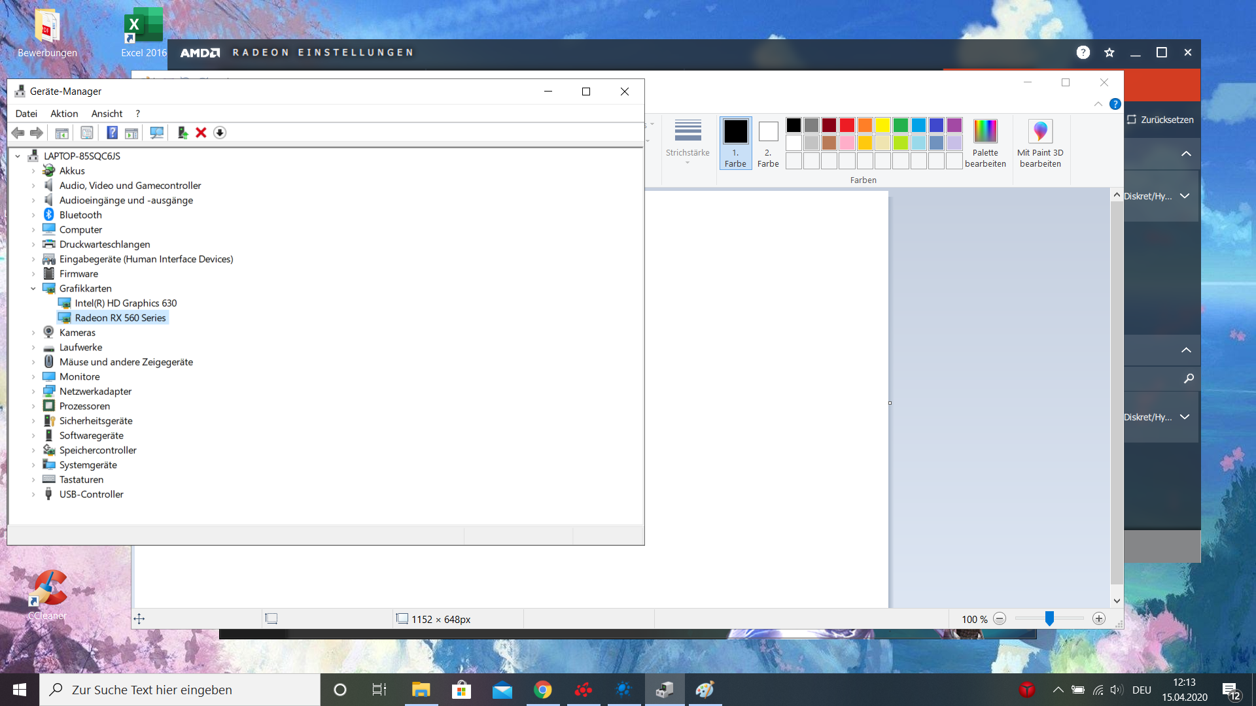Click the taskbar search text field
The image size is (1256, 706).
180,690
